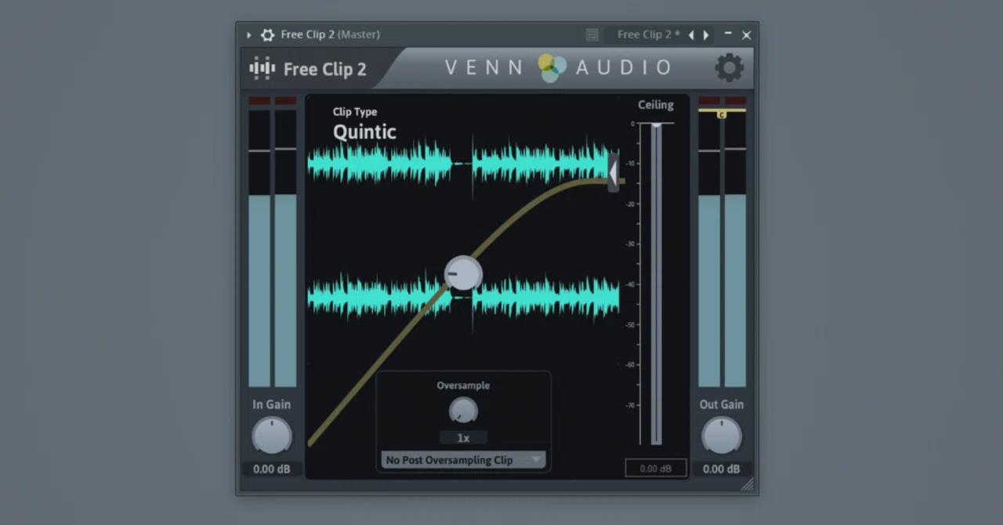Expand the plugin menu arrow in title bar
Image resolution: width=1003 pixels, height=525 pixels.
(x=249, y=34)
